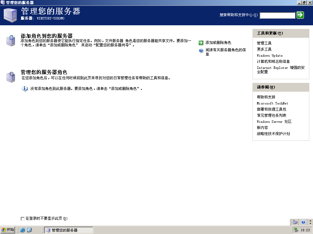Select the 管理您的服务器 taskbar button

(x=68, y=230)
